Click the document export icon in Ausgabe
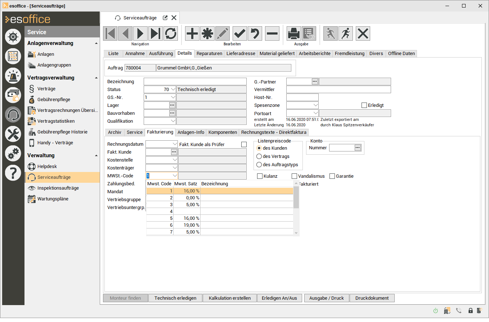 point(309,33)
